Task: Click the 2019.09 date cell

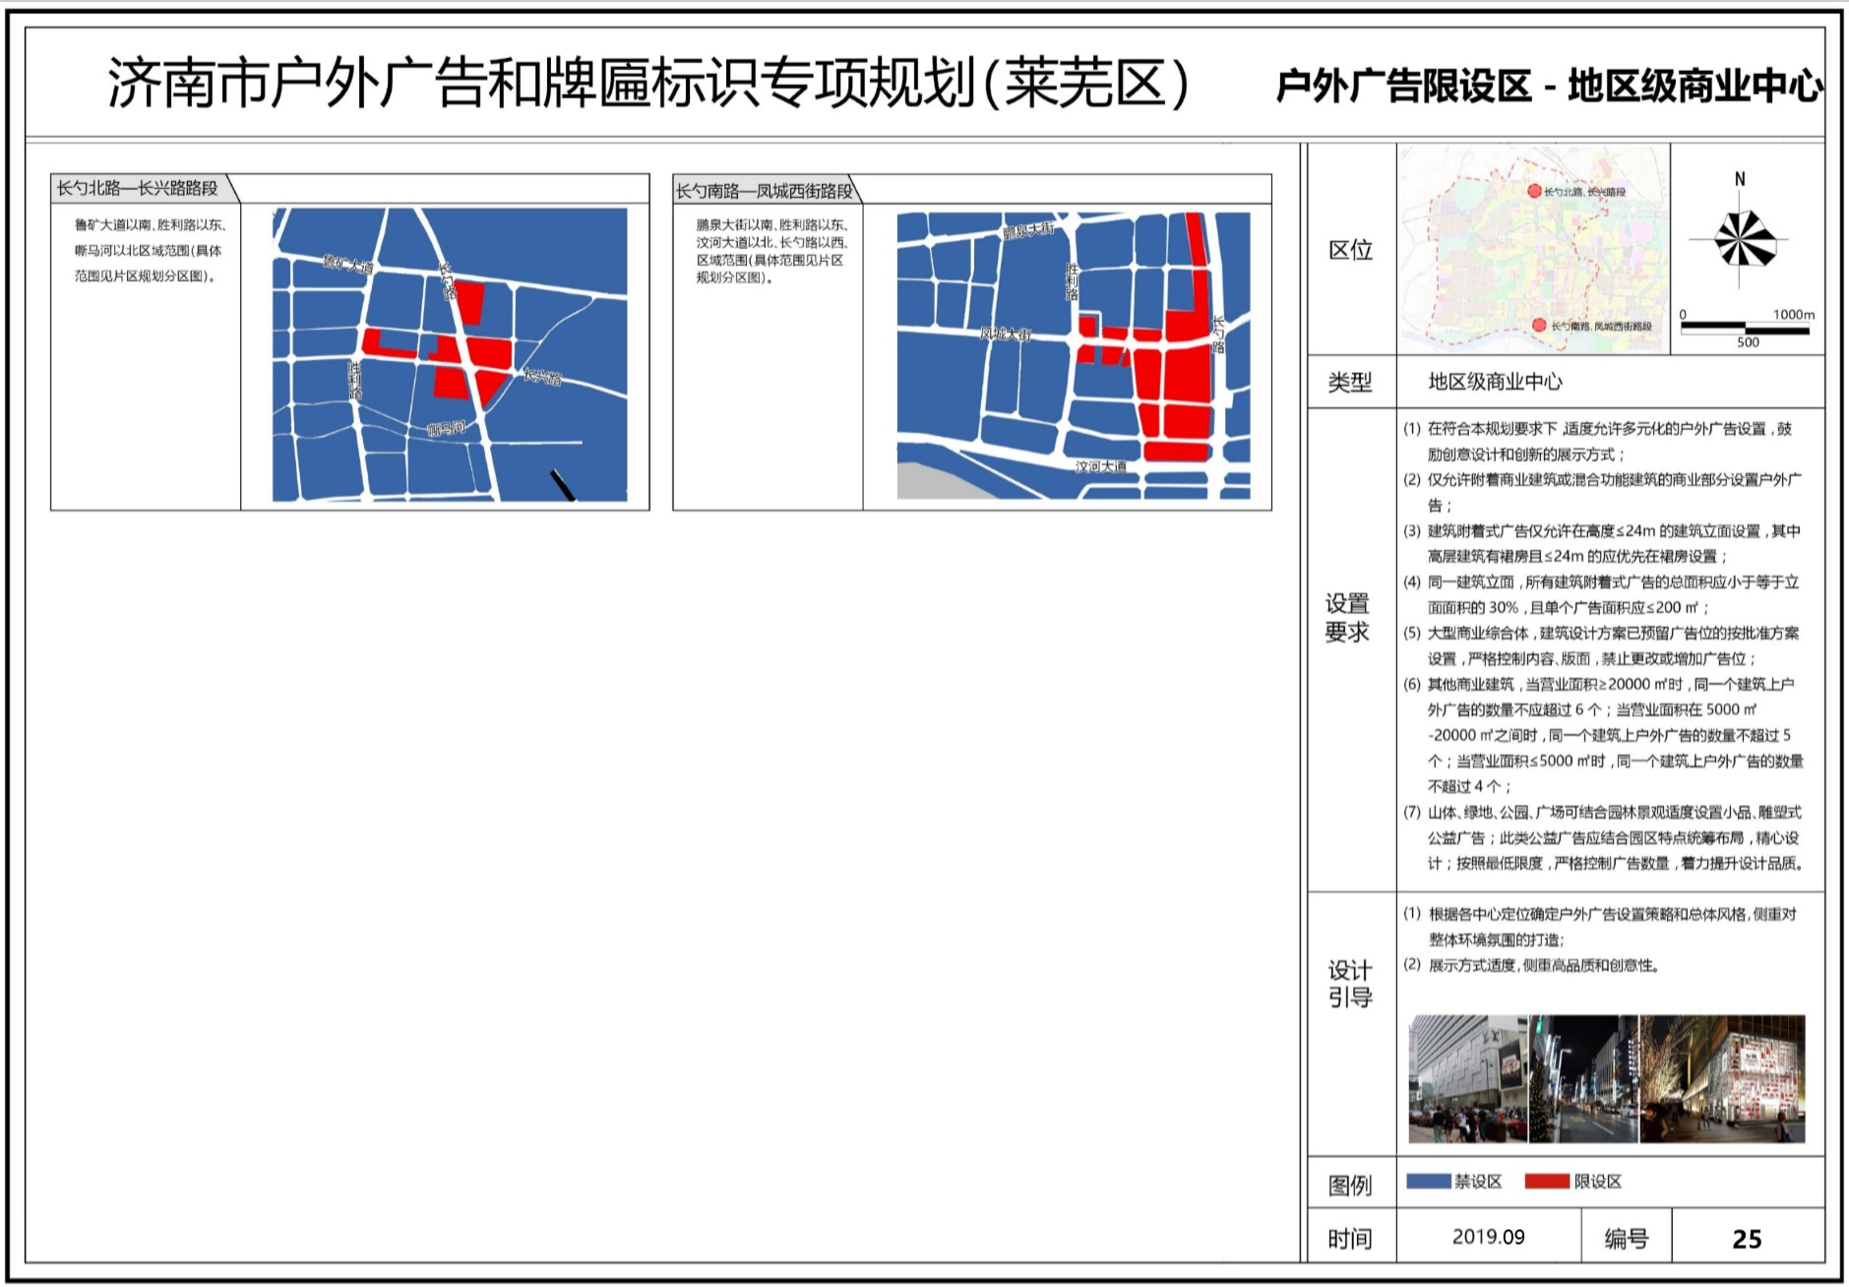Action: click(x=1488, y=1237)
